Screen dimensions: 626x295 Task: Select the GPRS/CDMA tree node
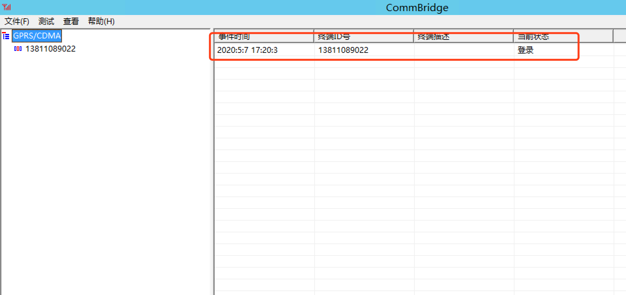[x=37, y=36]
